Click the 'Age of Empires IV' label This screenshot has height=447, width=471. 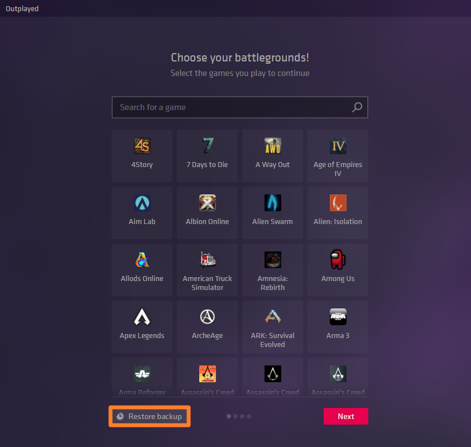click(x=338, y=169)
